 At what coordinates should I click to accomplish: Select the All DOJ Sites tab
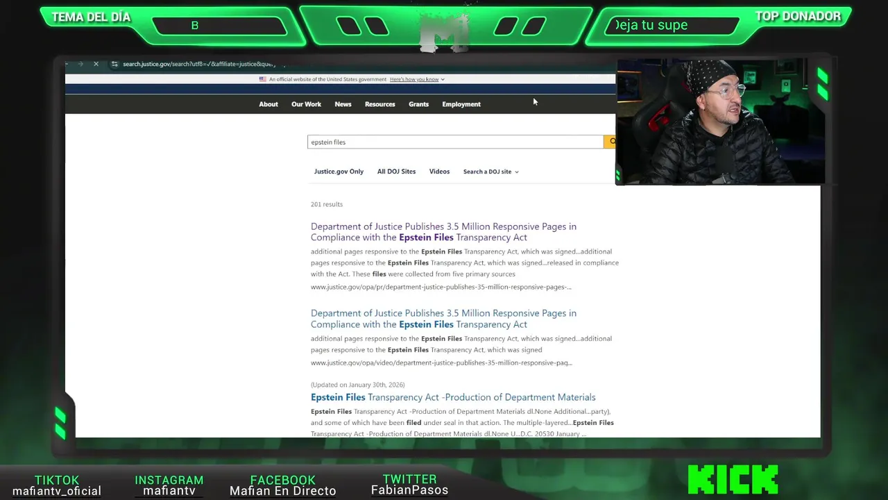[x=396, y=172]
